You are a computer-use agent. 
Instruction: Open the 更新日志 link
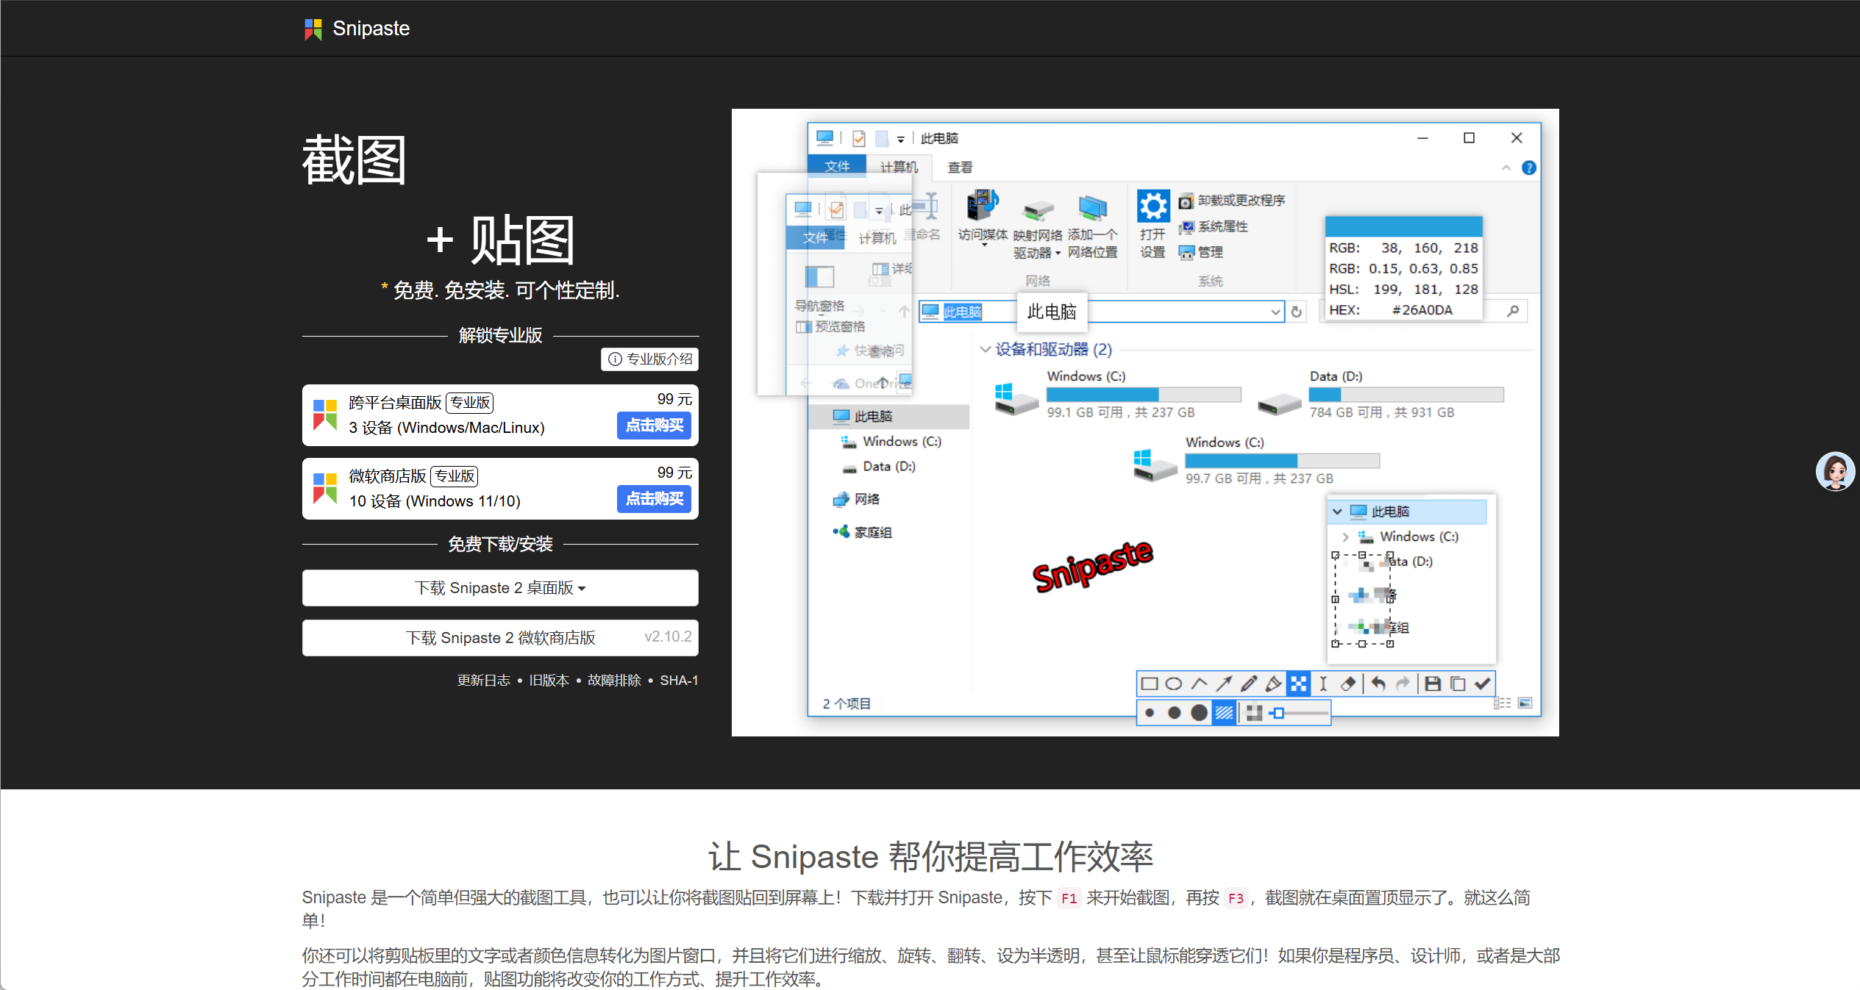click(483, 681)
